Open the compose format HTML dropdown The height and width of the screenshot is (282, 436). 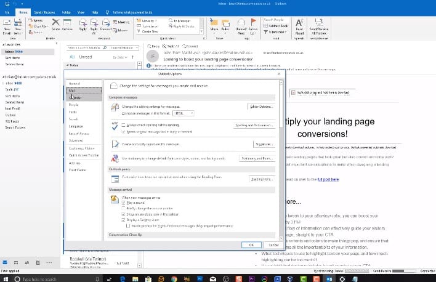(184, 113)
